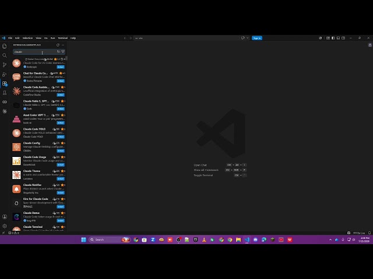
Task: Toggle the bottom panel visibility
Action: click(x=338, y=38)
